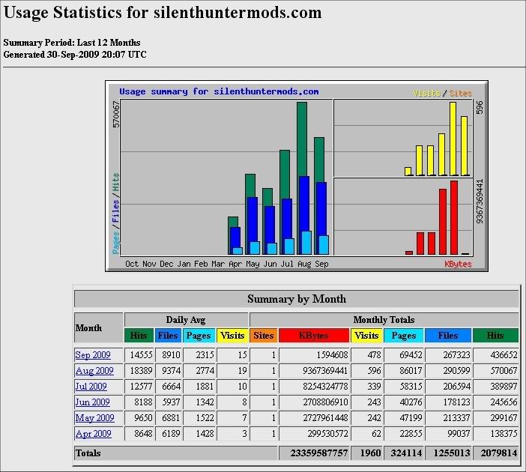Click the green Monthly Totals Hits header
526x472 pixels.
coord(495,336)
